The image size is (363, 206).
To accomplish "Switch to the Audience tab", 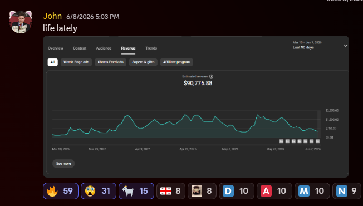I will pyautogui.click(x=104, y=48).
